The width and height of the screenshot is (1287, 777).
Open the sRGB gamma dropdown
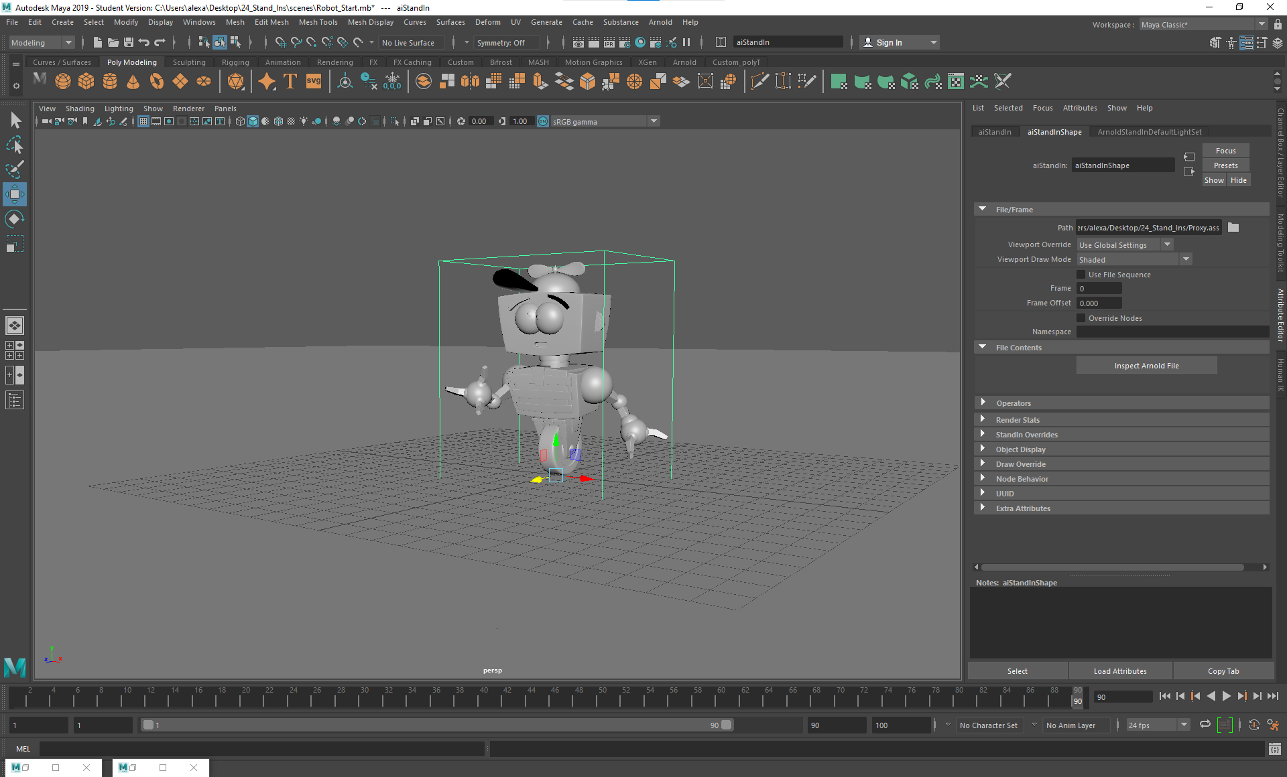pyautogui.click(x=654, y=121)
